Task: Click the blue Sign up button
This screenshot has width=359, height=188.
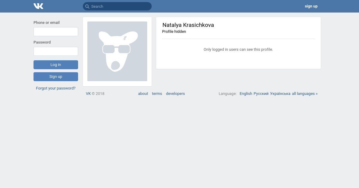Action: click(56, 77)
